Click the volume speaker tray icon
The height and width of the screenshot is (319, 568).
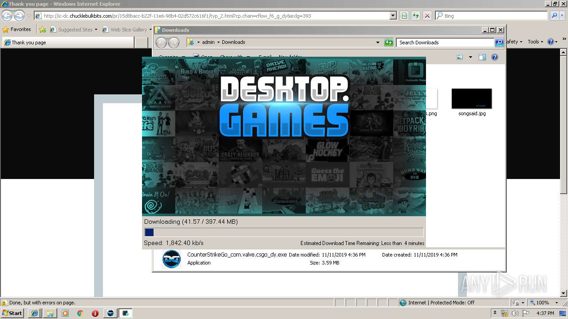tap(515, 313)
